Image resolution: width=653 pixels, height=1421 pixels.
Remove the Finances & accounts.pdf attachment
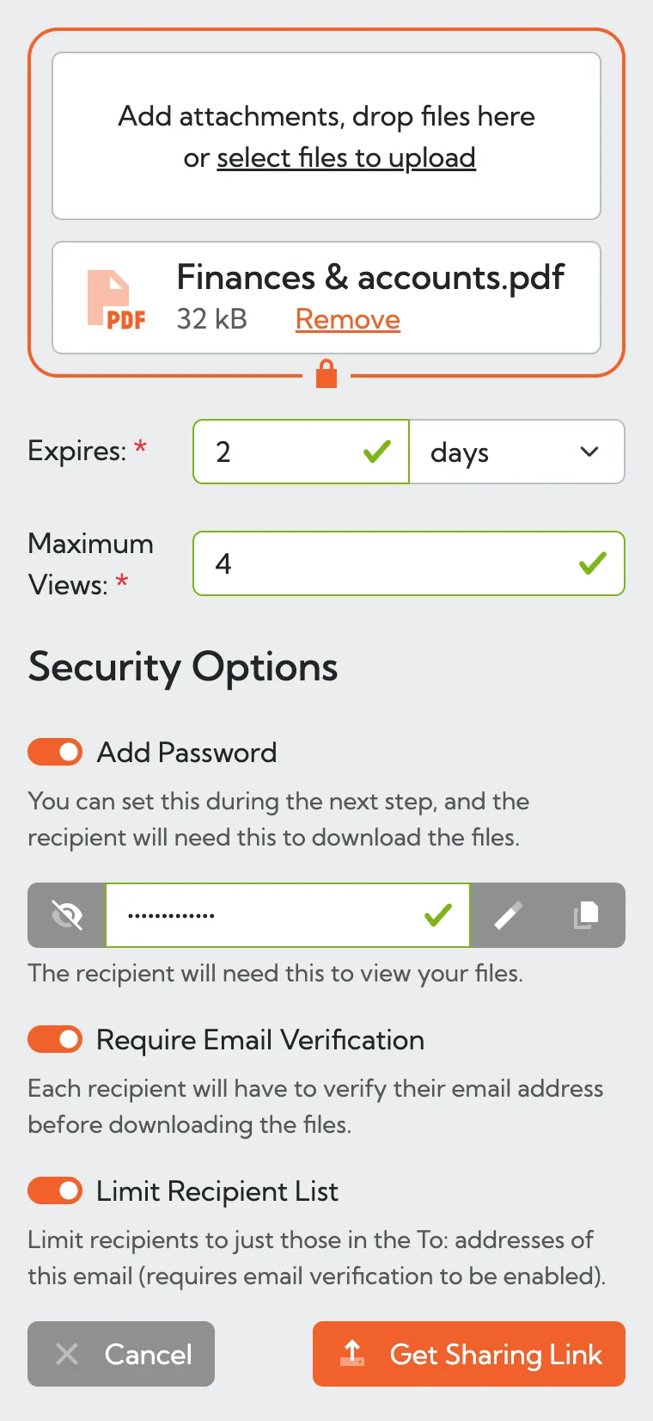pos(347,319)
